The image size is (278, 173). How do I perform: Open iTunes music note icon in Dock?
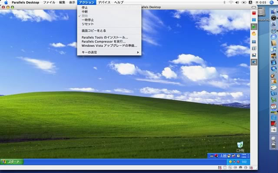(274, 49)
